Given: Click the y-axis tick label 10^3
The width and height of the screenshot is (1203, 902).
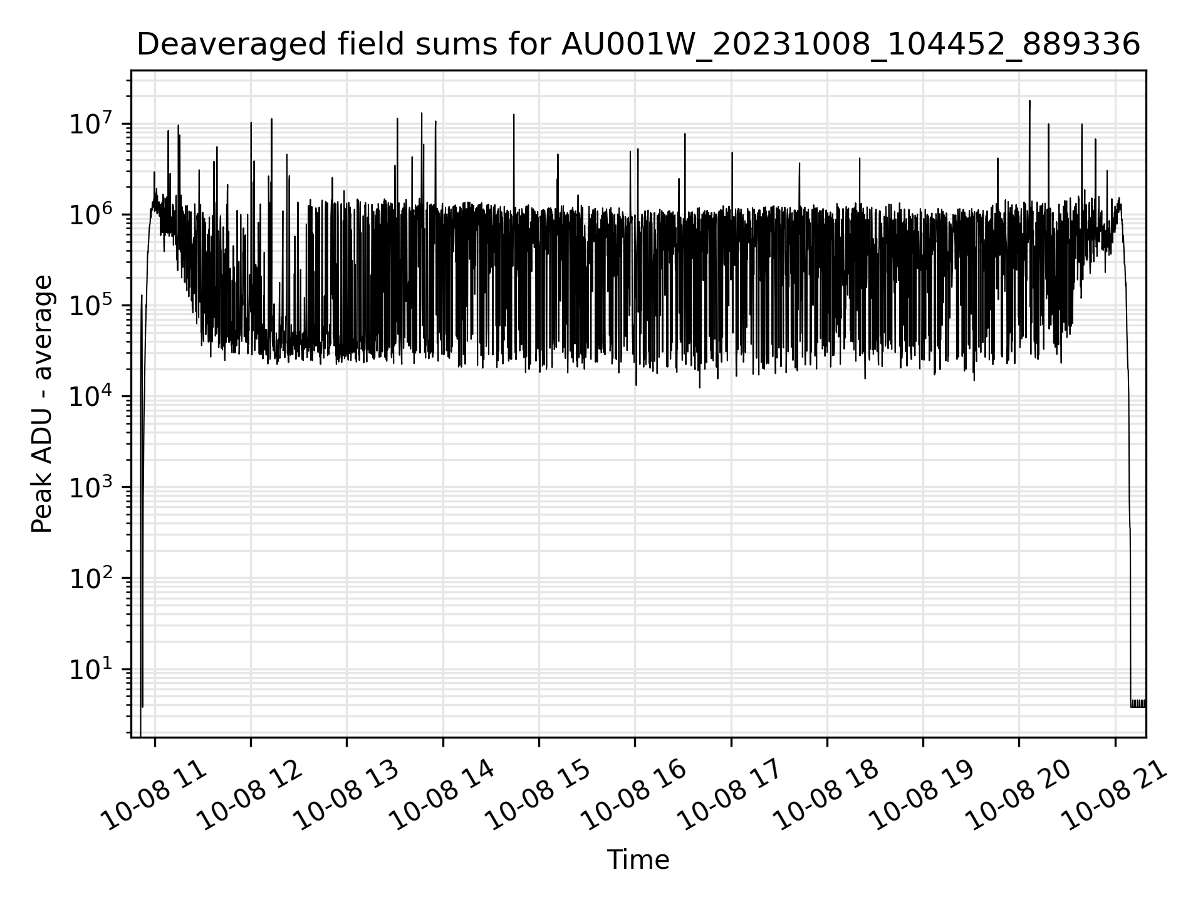Looking at the screenshot, I should tap(91, 487).
